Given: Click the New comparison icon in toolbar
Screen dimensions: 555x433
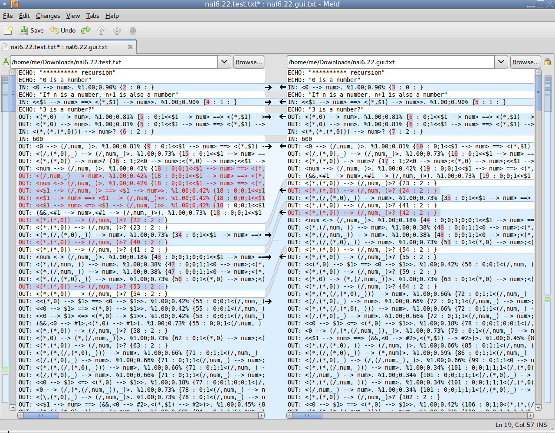Looking at the screenshot, I should [9, 30].
